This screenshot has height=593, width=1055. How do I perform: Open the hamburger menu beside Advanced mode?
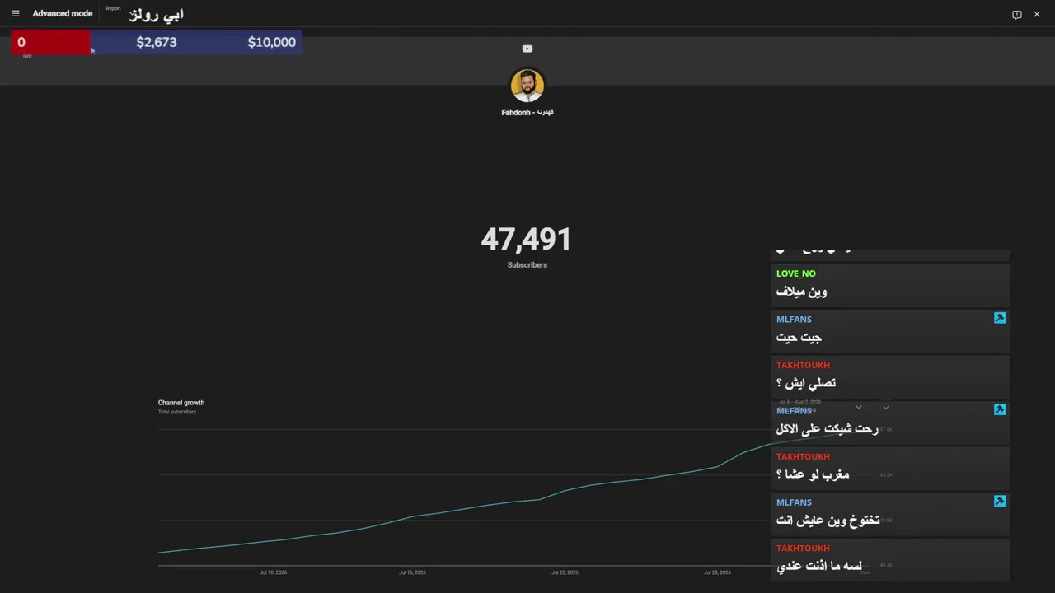15,13
